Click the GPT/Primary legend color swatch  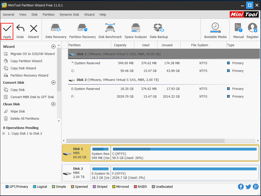coord(7,187)
